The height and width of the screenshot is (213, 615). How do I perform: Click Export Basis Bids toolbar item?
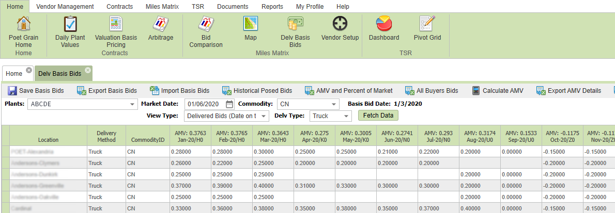pyautogui.click(x=107, y=91)
